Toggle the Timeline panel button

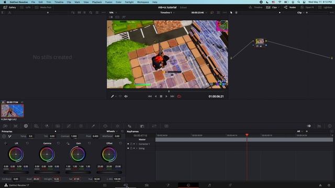(x=255, y=7)
